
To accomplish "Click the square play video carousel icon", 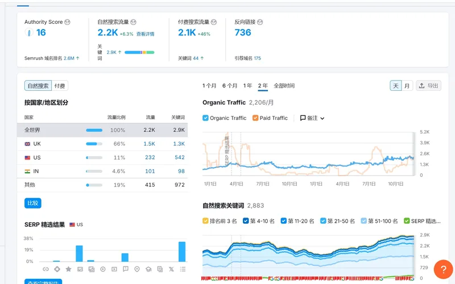I will [x=114, y=269].
